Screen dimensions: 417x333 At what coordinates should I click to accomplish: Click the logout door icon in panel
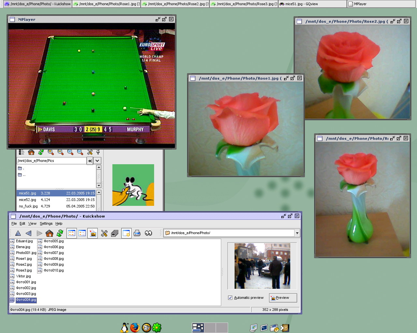point(285,328)
